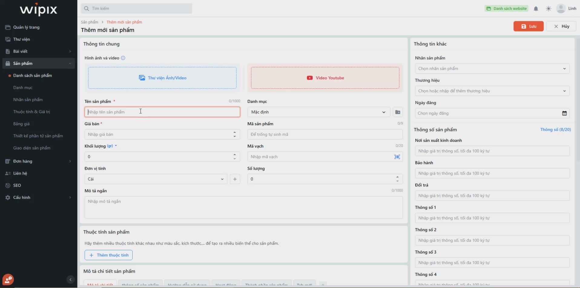Image resolution: width=580 pixels, height=288 pixels.
Task: Click the Wipix logo
Action: coord(38,9)
